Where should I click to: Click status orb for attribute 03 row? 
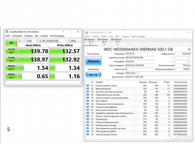coord(88,89)
